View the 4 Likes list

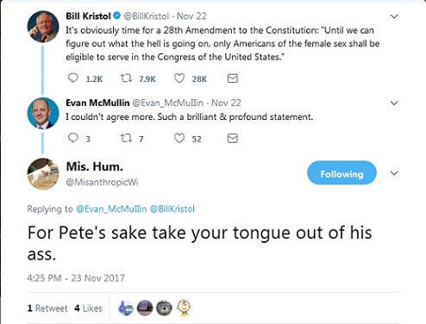tap(88, 308)
